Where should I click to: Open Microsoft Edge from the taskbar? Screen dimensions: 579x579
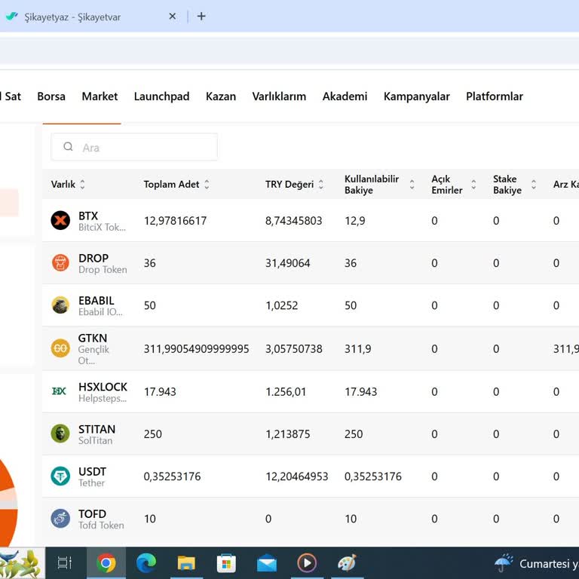(146, 563)
